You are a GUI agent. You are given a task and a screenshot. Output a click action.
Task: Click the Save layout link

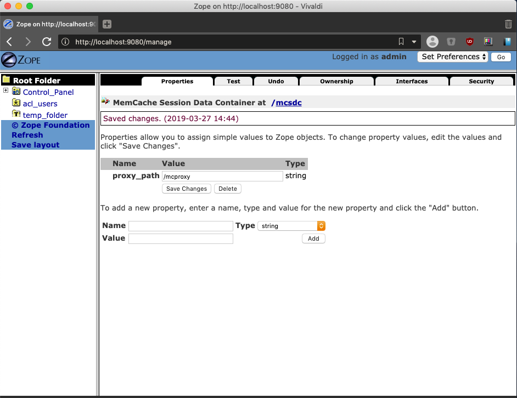tap(35, 145)
